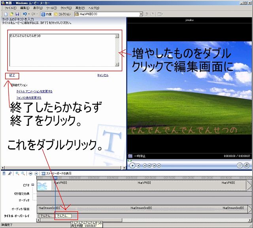Click the Previous Frame monitor button
The image size is (253, 228).
(149, 166)
